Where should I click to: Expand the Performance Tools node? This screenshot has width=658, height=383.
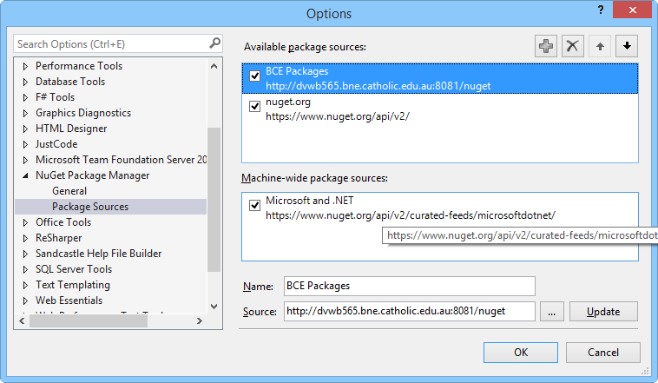pos(25,66)
